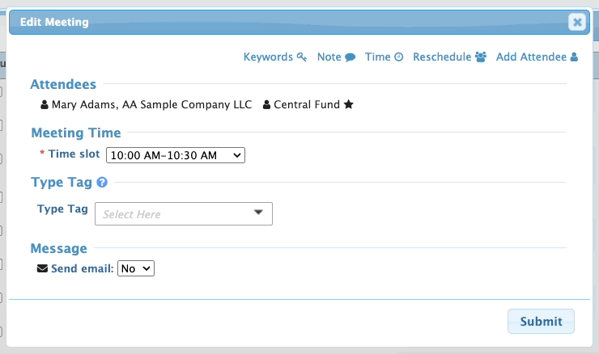The height and width of the screenshot is (354, 599).
Task: Click attendee Mary Adams, AA Sample Company LLC
Action: pyautogui.click(x=151, y=104)
